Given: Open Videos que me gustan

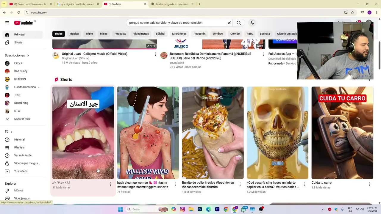Looking at the screenshot, I should point(23,163).
